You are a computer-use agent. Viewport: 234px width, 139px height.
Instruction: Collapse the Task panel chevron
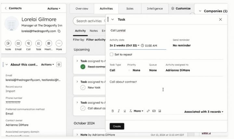tap(113, 19)
